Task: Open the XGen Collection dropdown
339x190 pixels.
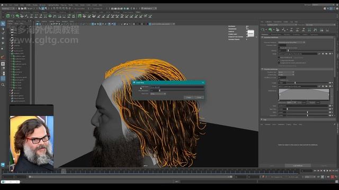Action: click(x=282, y=25)
